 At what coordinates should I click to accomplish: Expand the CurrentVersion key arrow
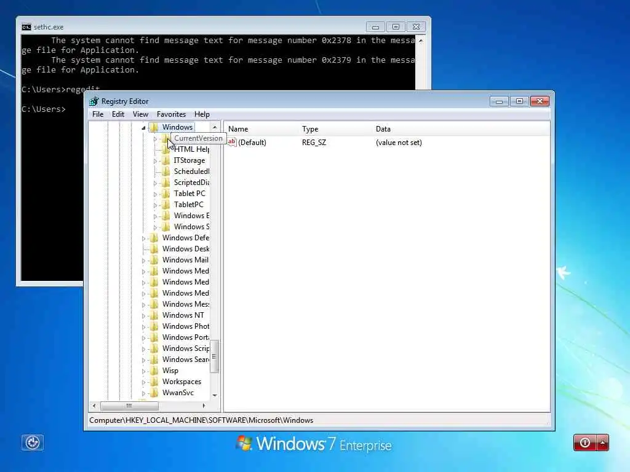coord(155,139)
